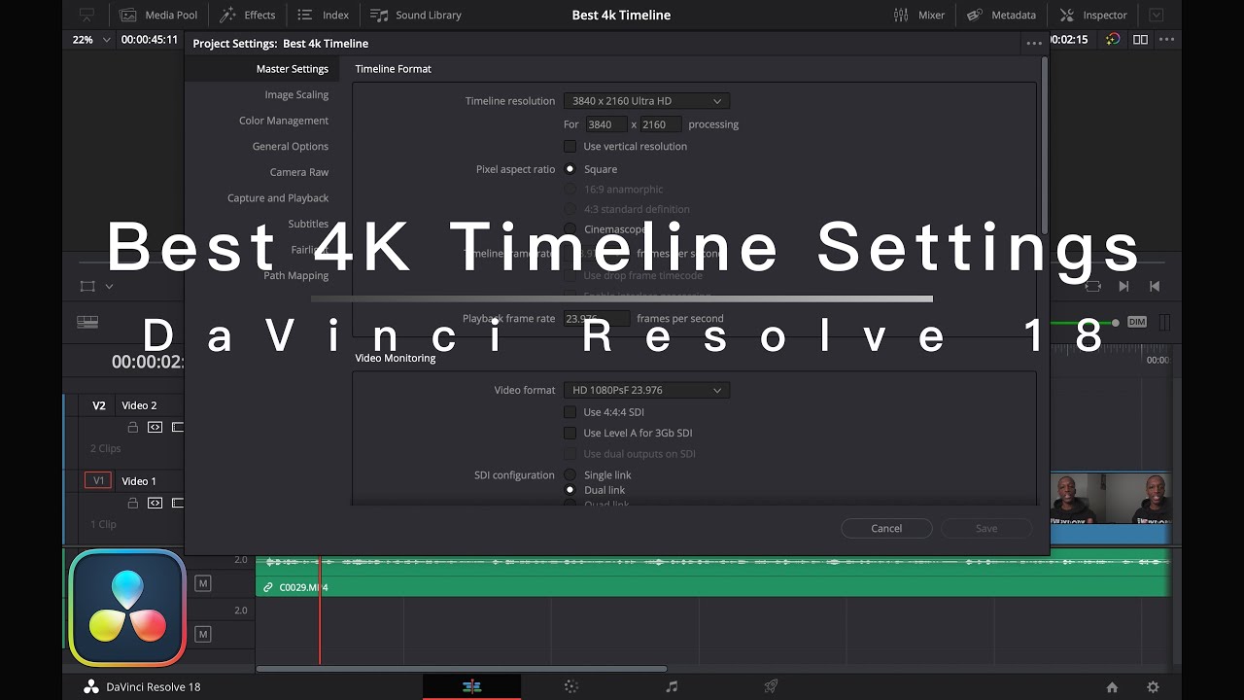Jump to next clip button

click(x=1123, y=286)
